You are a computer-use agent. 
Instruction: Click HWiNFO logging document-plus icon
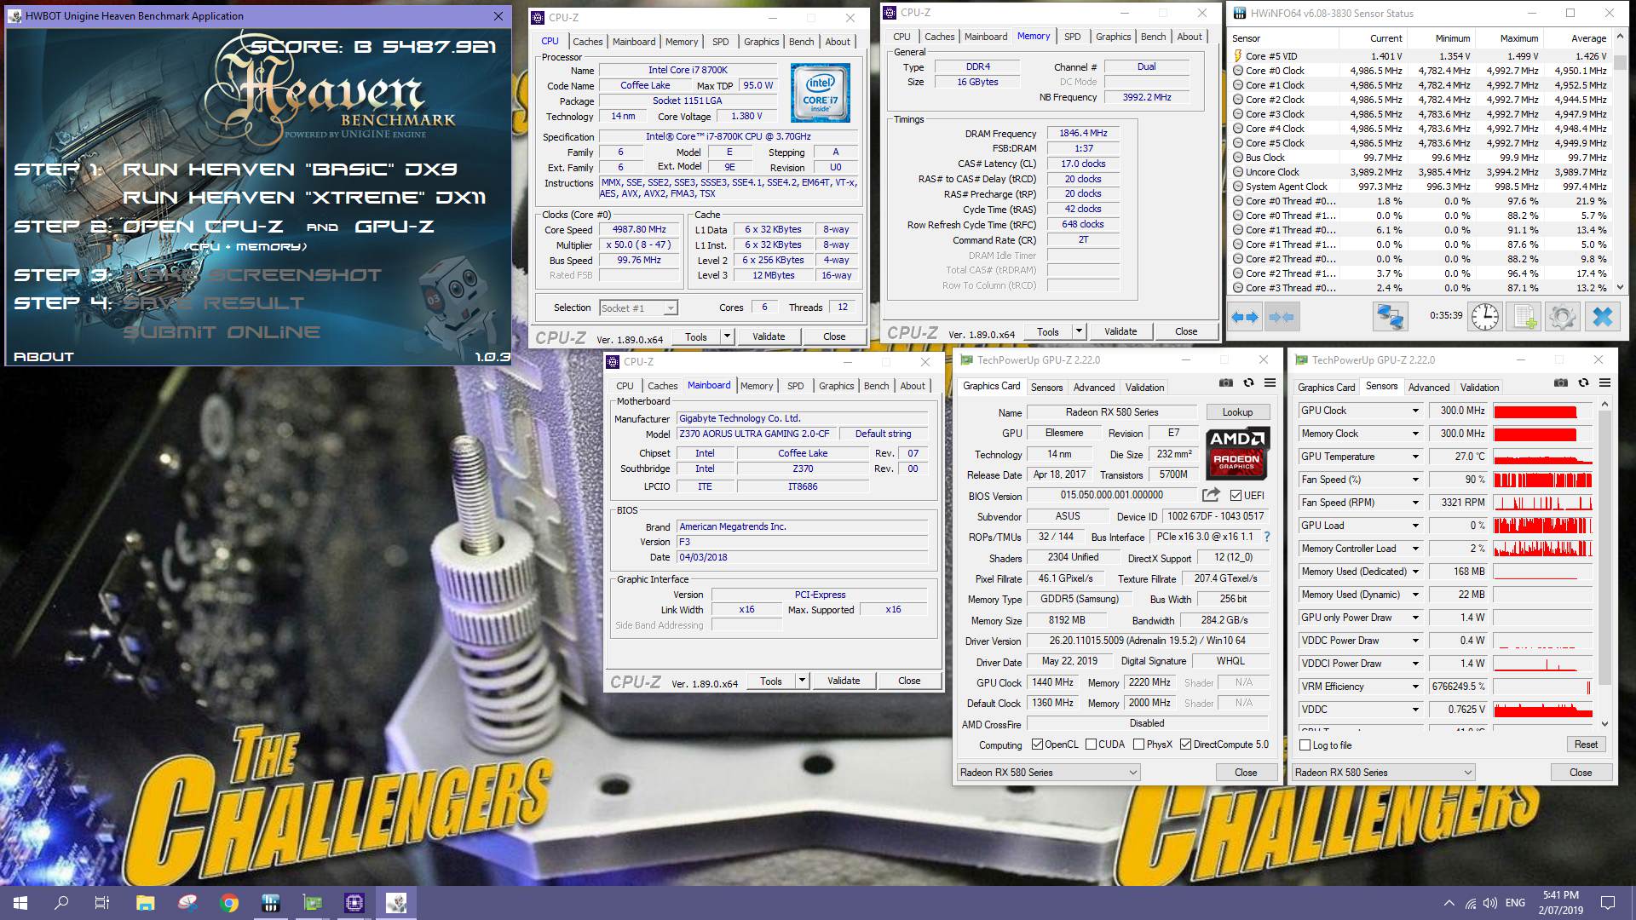pyautogui.click(x=1524, y=317)
